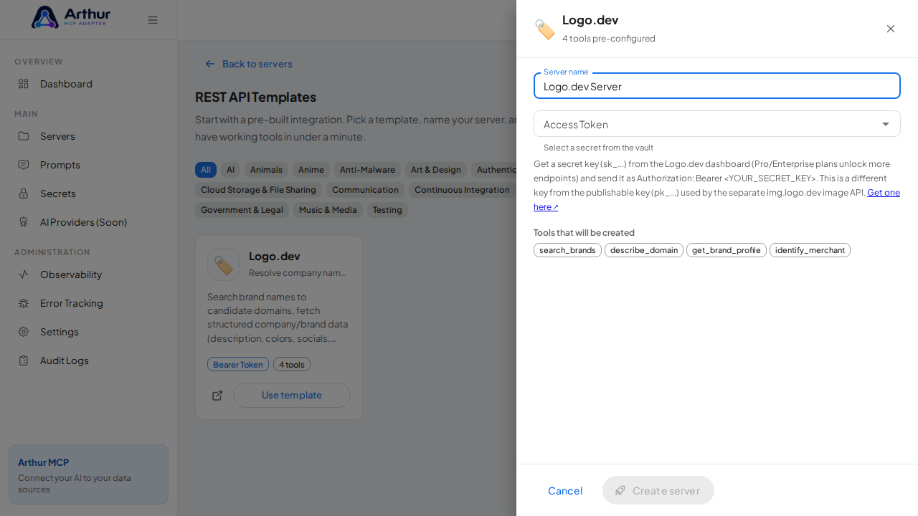Click the Audit Logs clipboard icon

[x=24, y=360]
